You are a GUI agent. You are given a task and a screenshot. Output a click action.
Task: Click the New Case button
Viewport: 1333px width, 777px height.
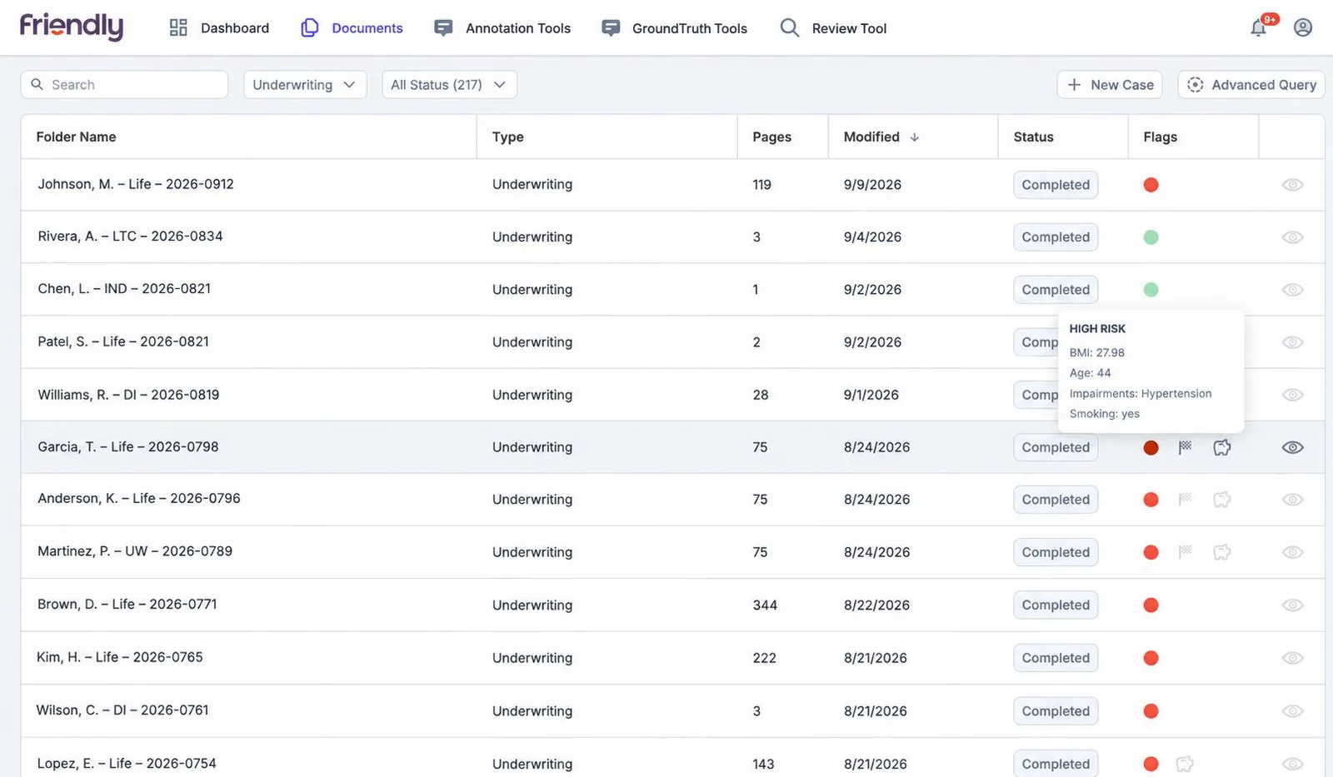click(x=1111, y=84)
